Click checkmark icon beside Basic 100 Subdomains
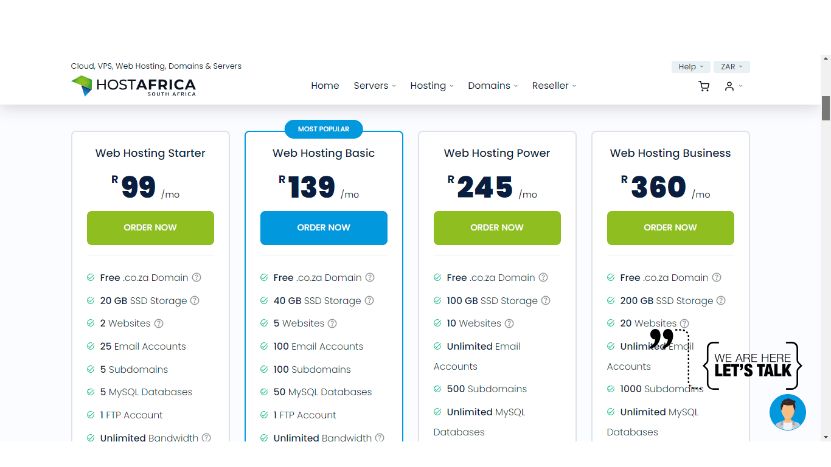The width and height of the screenshot is (831, 467). (x=264, y=369)
